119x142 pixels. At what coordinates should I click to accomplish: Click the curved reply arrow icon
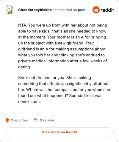pos(36,120)
